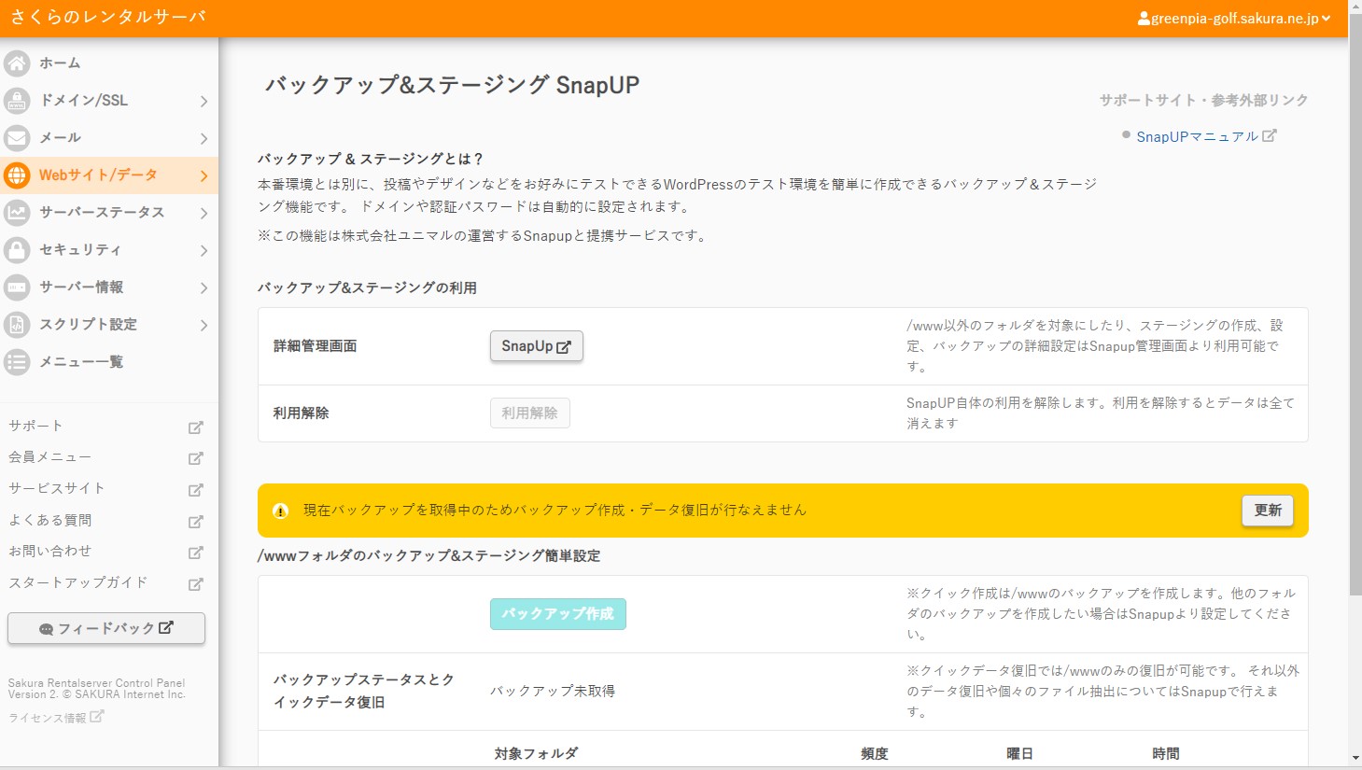Click external link icon beside 会員メニュー
This screenshot has height=770, width=1362.
click(x=195, y=458)
